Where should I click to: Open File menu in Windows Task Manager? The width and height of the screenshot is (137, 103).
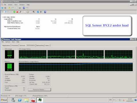[x=3, y=42]
